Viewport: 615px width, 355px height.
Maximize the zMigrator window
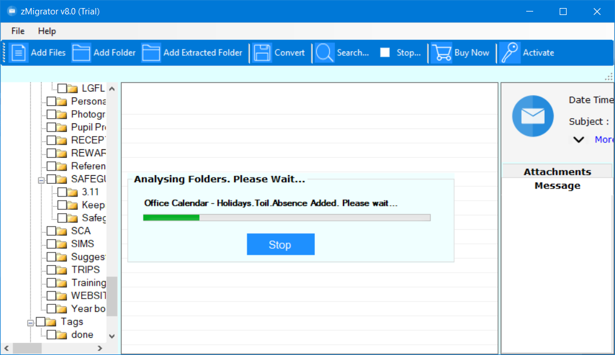[x=563, y=12]
